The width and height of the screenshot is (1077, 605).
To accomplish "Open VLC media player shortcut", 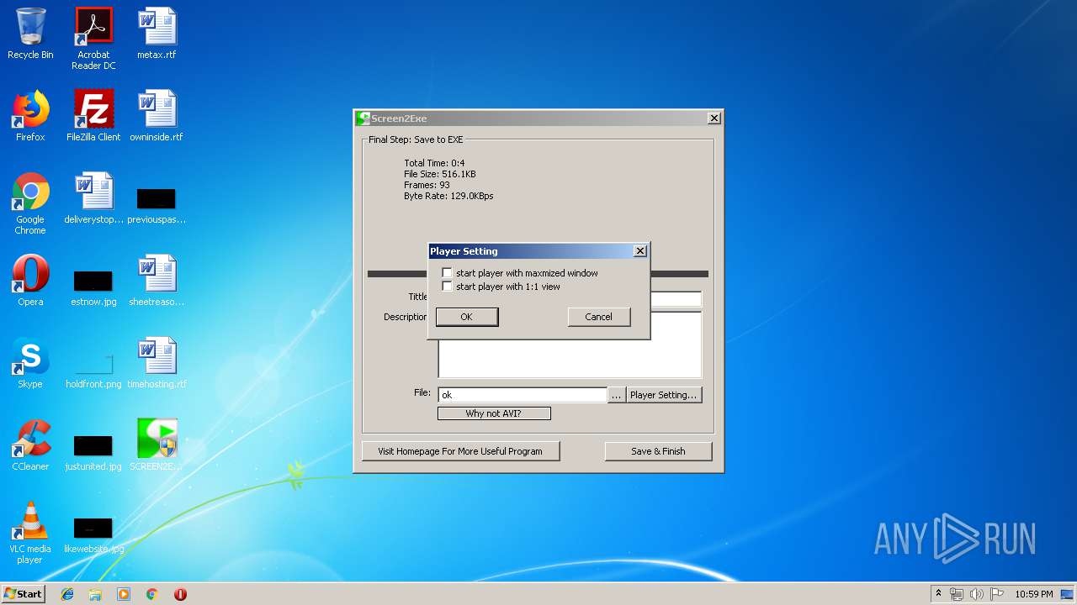I will (30, 533).
